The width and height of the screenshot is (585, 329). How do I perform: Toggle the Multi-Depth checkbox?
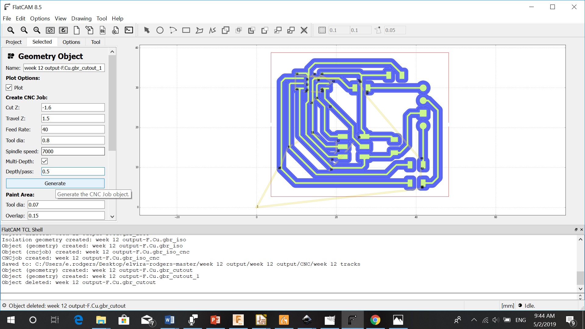click(44, 161)
